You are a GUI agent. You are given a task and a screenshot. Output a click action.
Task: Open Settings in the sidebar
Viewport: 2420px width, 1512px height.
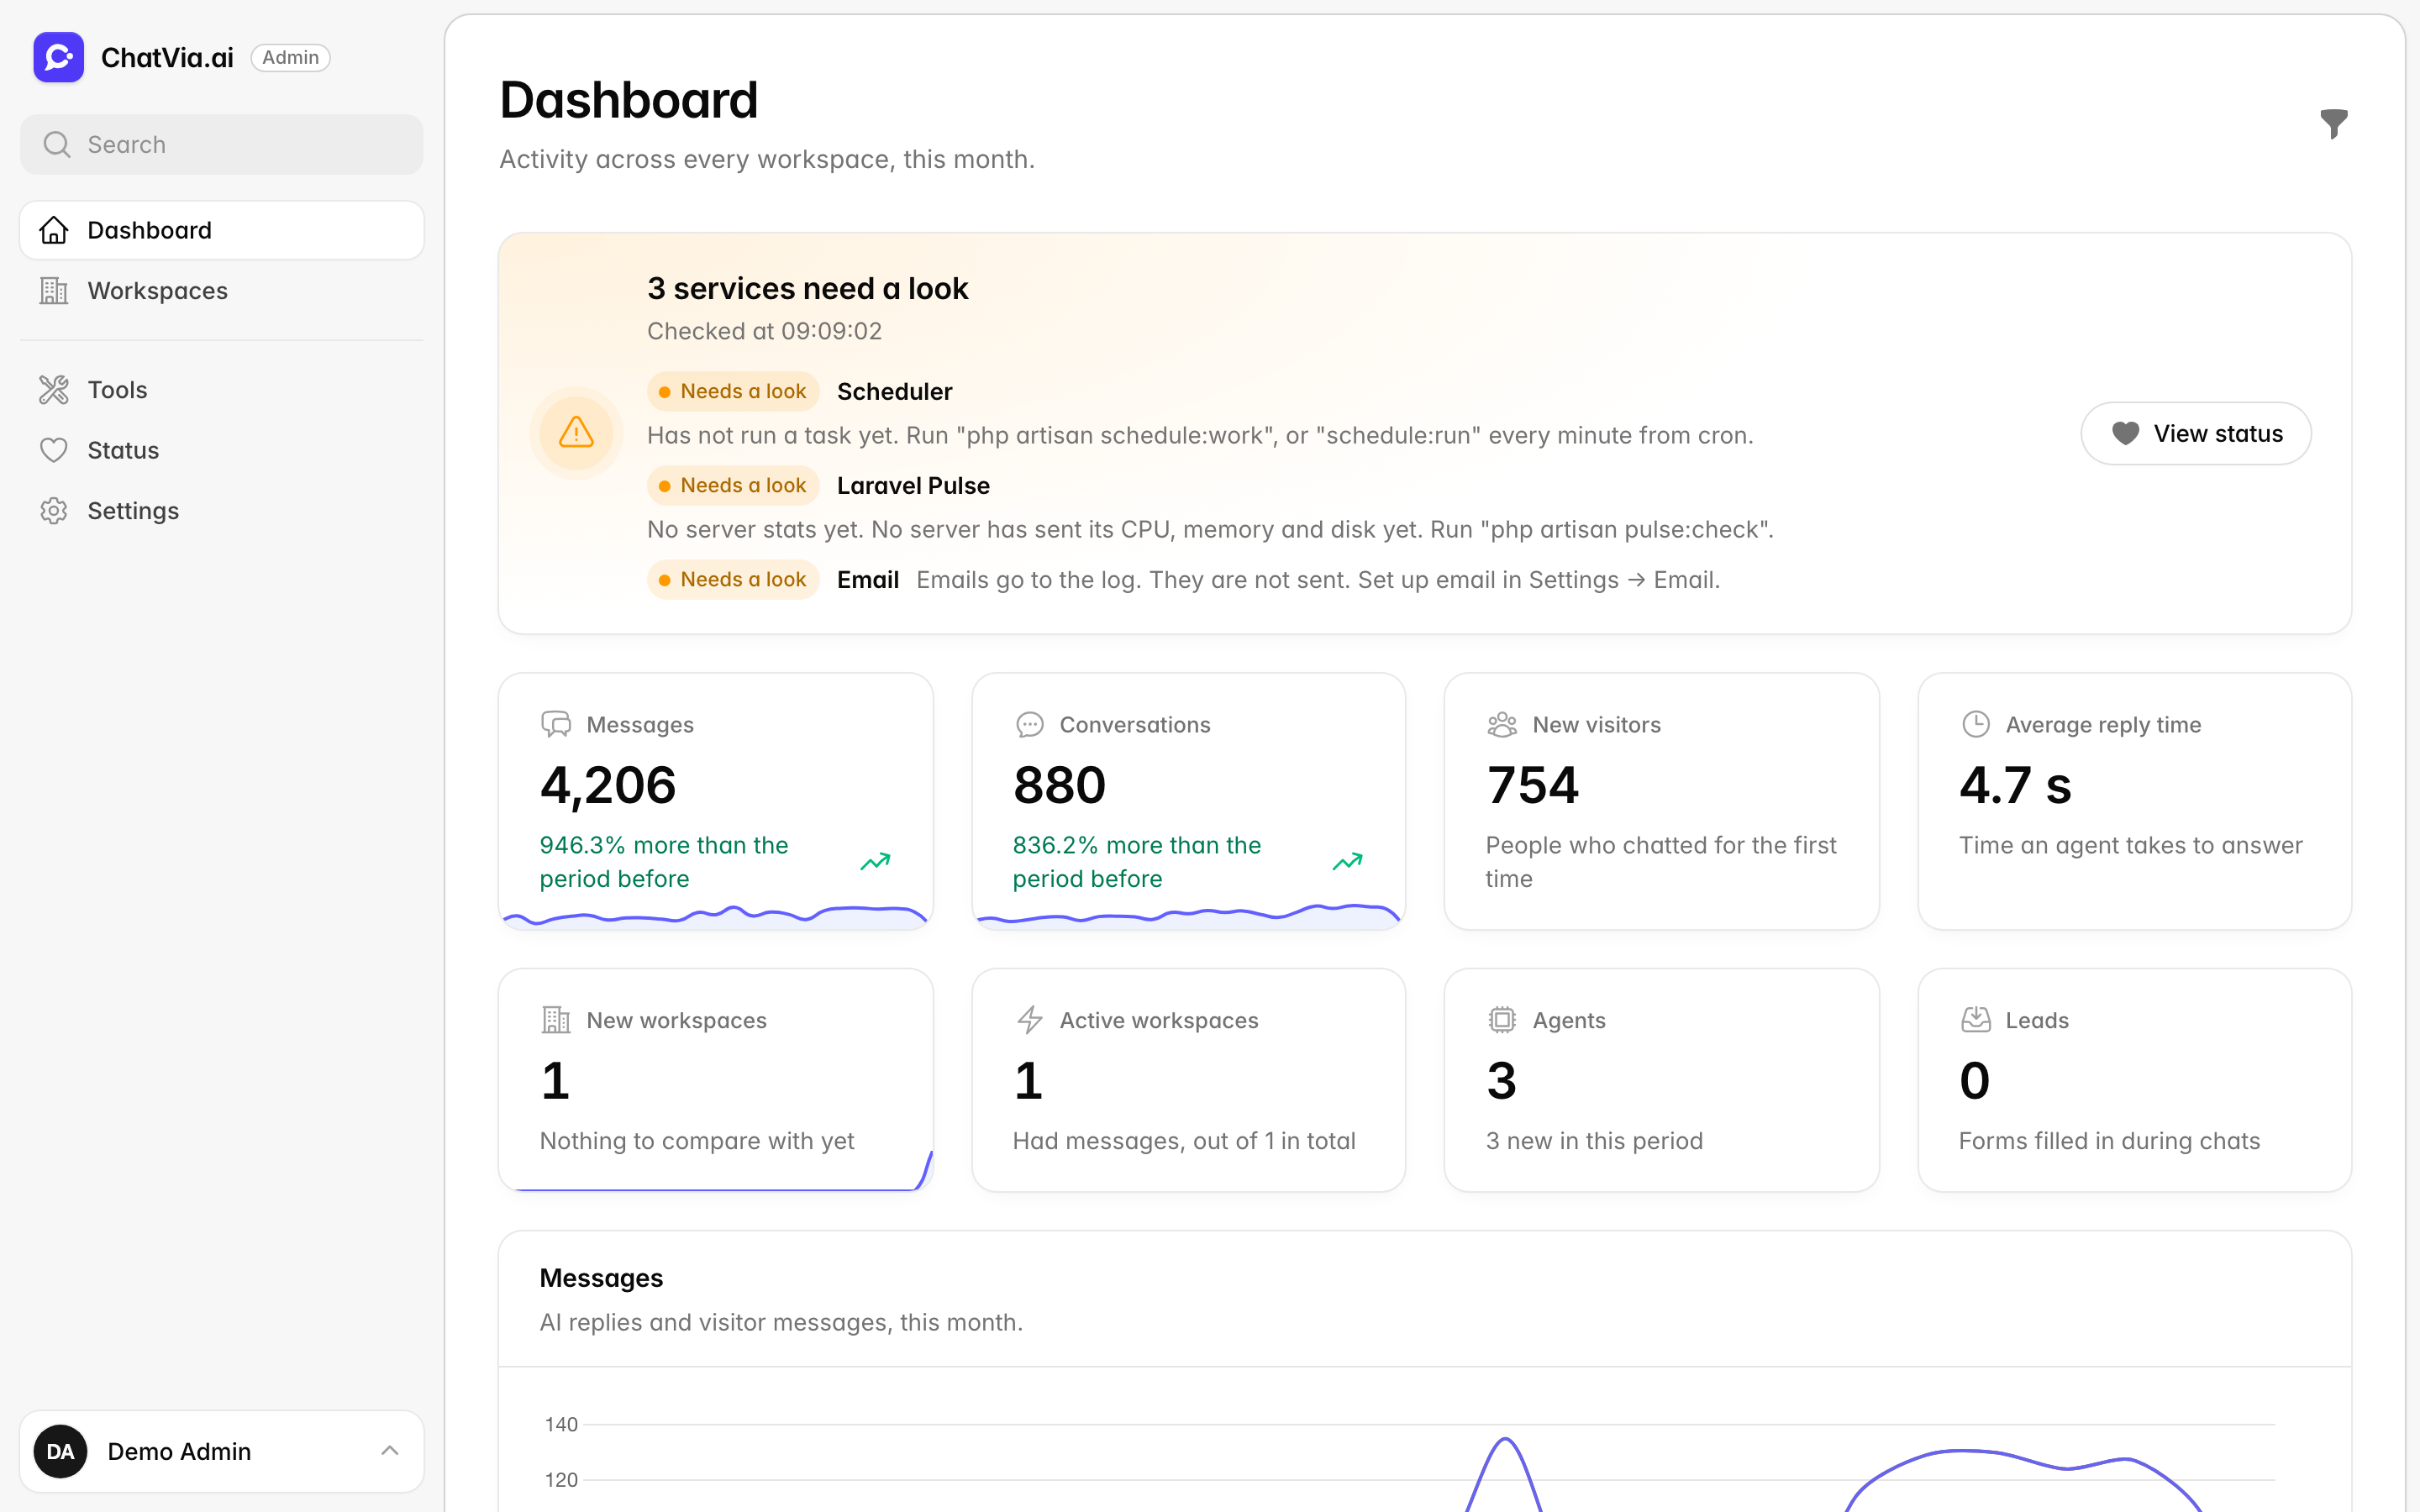[x=222, y=511]
